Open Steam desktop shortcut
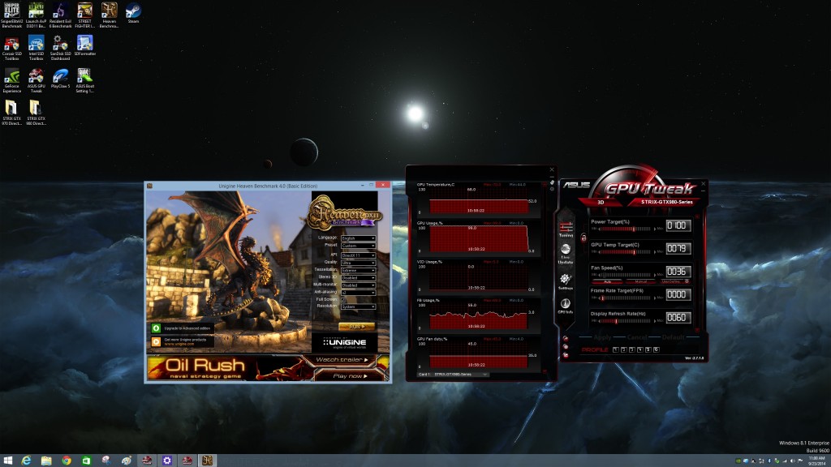Image resolution: width=831 pixels, height=467 pixels. 133,13
